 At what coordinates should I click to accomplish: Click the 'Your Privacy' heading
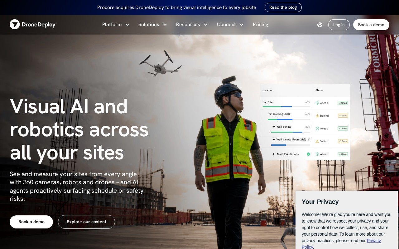point(320,202)
